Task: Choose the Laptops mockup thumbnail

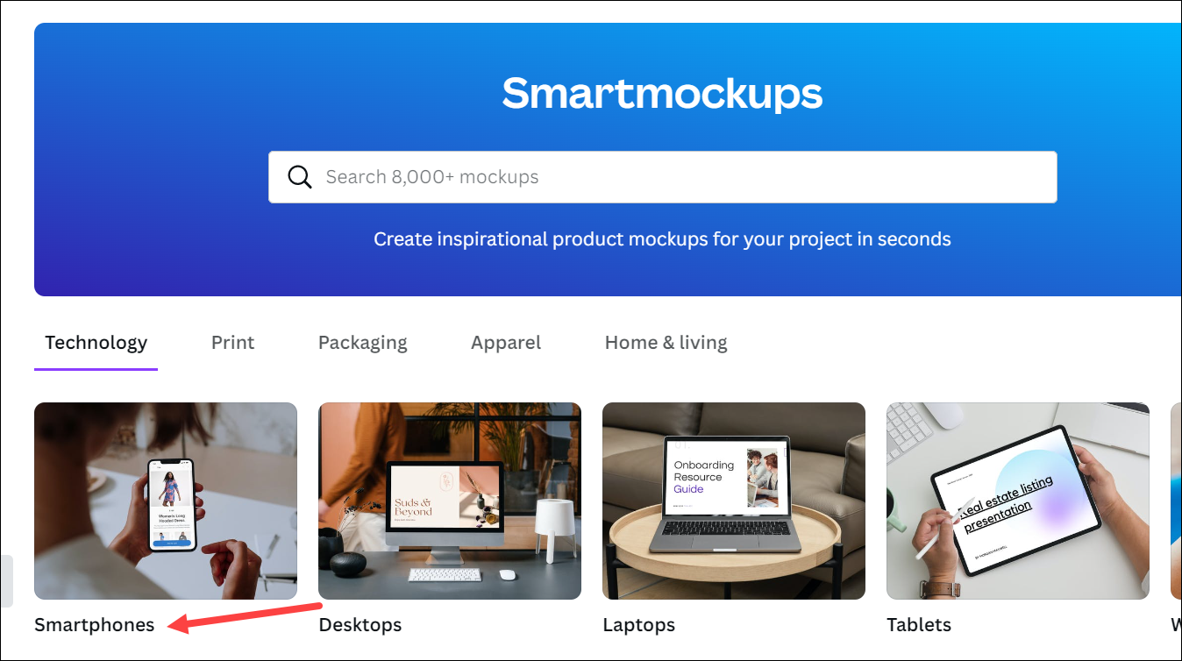Action: point(734,501)
